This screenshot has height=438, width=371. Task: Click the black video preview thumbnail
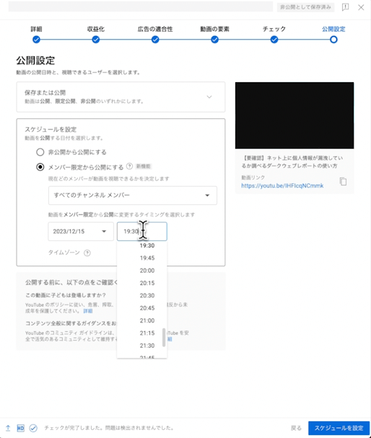point(294,115)
